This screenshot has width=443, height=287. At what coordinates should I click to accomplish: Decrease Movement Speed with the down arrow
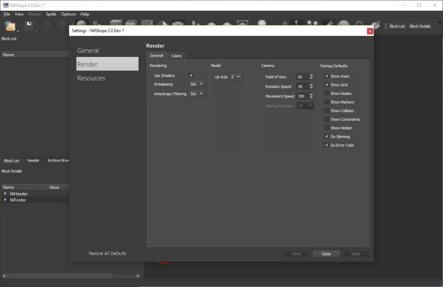(311, 98)
